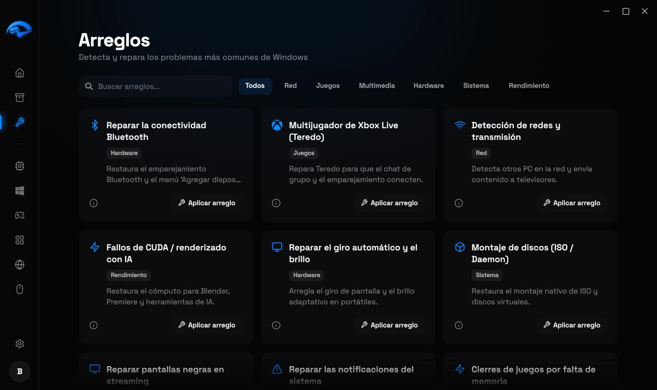
Task: Show info for Bluetooth connectivity fix
Action: point(93,203)
